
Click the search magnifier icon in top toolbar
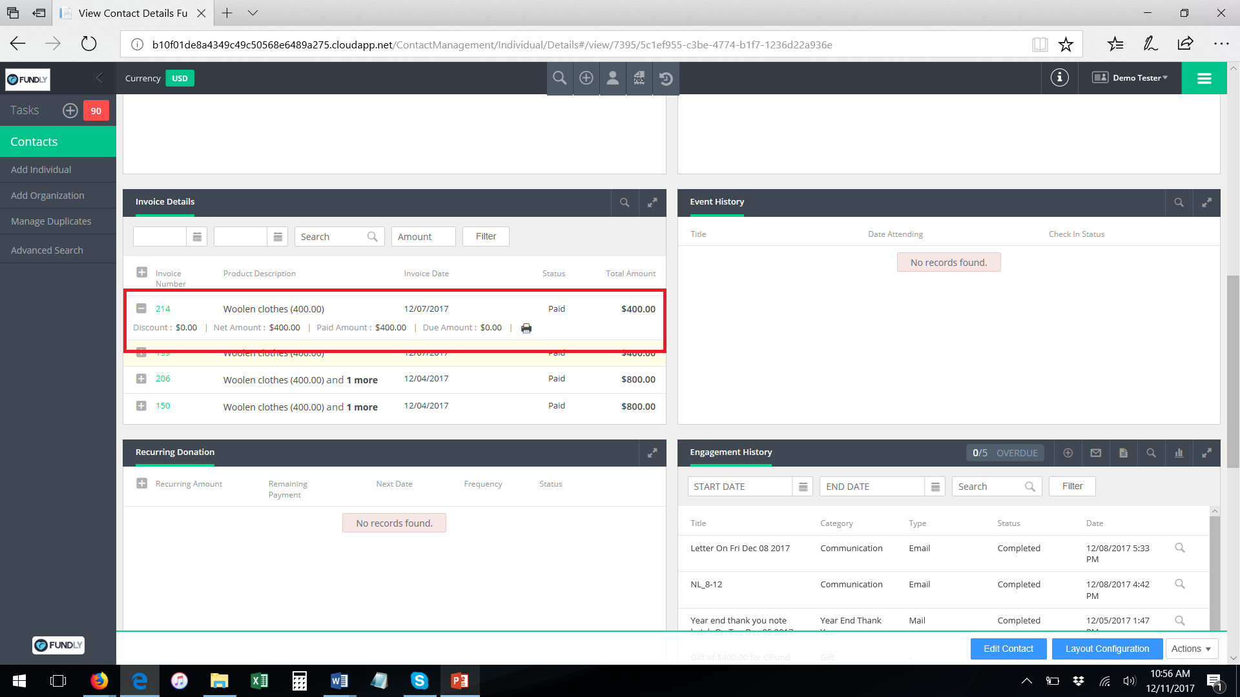[559, 78]
